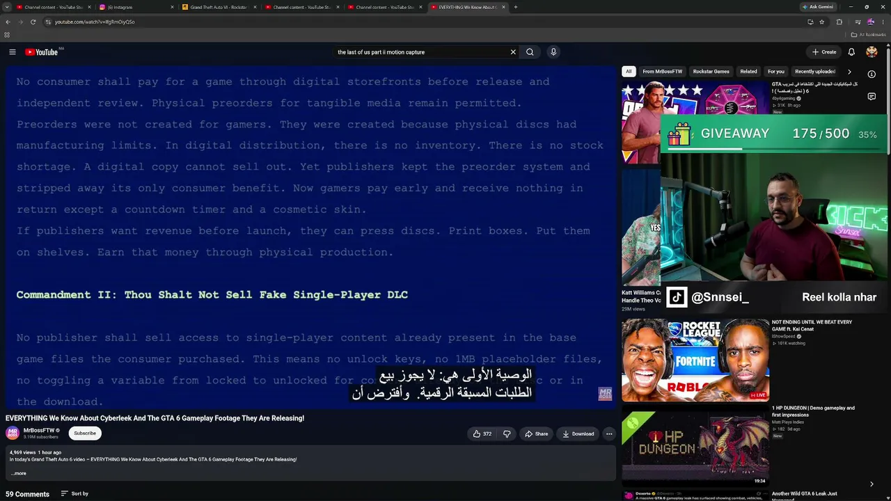Close the Instagram tab
The image size is (891, 501).
click(x=172, y=7)
